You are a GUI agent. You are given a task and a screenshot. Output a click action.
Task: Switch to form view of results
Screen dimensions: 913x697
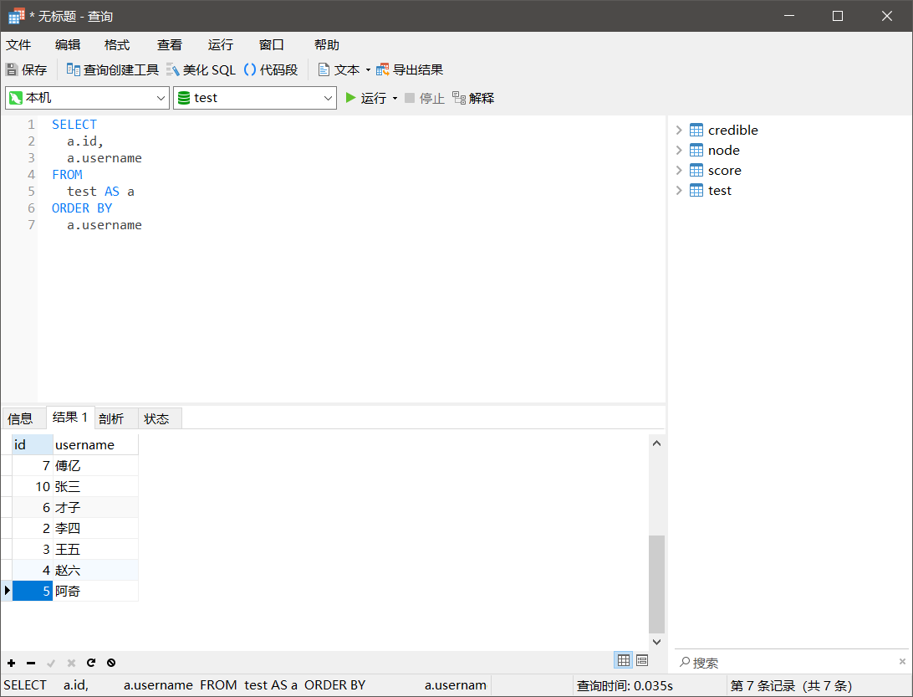click(x=642, y=660)
